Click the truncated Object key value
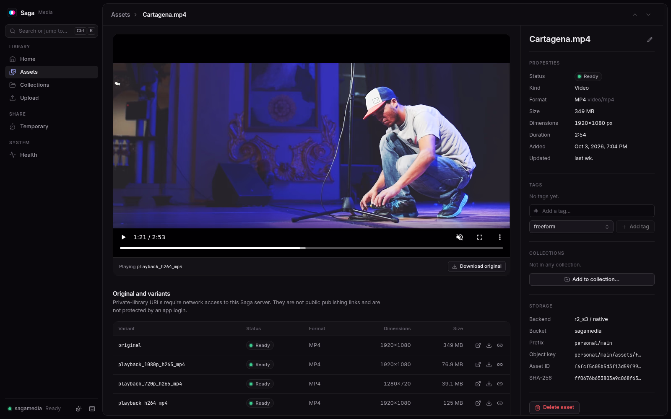This screenshot has width=671, height=419. [608, 355]
